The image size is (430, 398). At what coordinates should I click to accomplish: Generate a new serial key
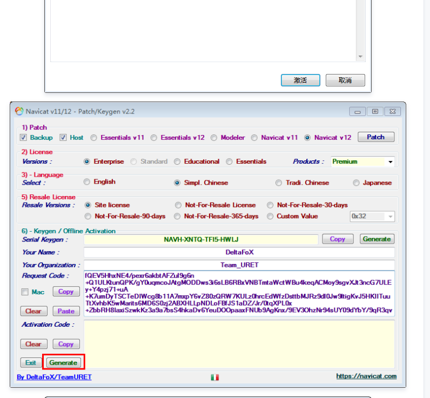pyautogui.click(x=377, y=239)
